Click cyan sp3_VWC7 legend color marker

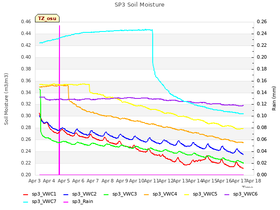[x=26, y=202]
